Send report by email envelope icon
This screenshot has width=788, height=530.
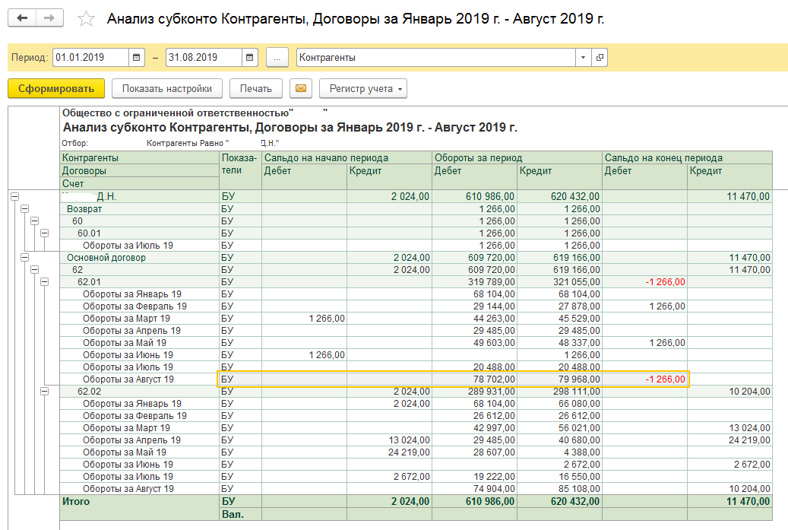click(x=300, y=88)
